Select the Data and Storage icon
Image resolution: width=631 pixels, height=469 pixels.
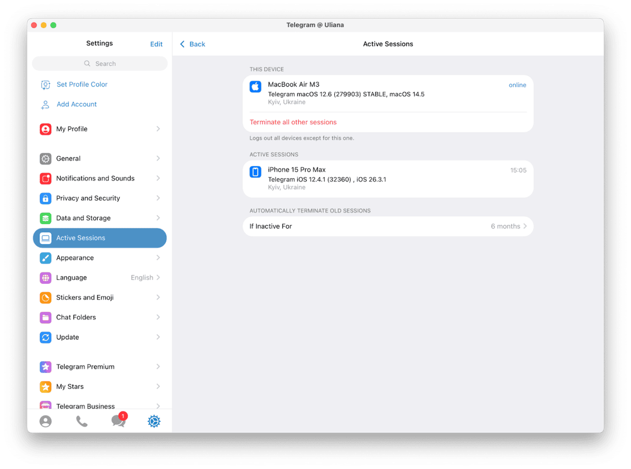pyautogui.click(x=46, y=218)
